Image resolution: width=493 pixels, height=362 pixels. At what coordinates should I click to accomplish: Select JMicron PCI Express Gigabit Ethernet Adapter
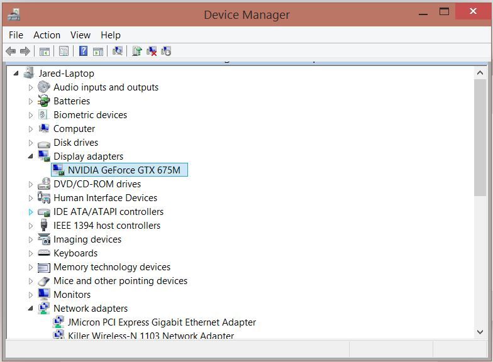coord(162,322)
